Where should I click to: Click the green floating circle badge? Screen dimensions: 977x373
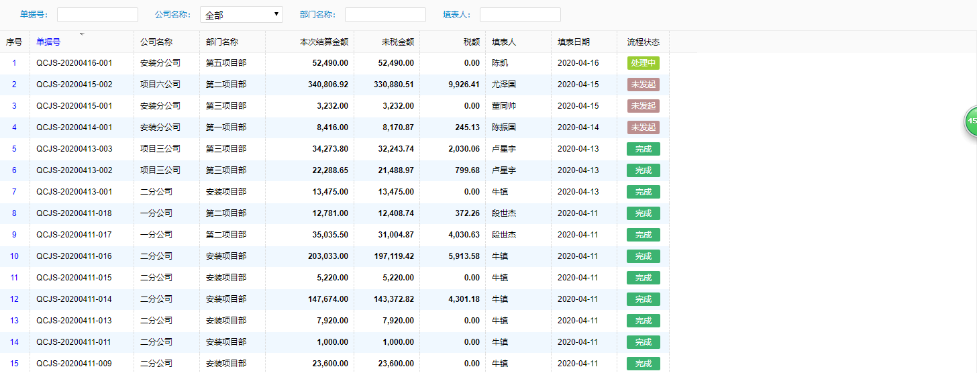pos(971,121)
